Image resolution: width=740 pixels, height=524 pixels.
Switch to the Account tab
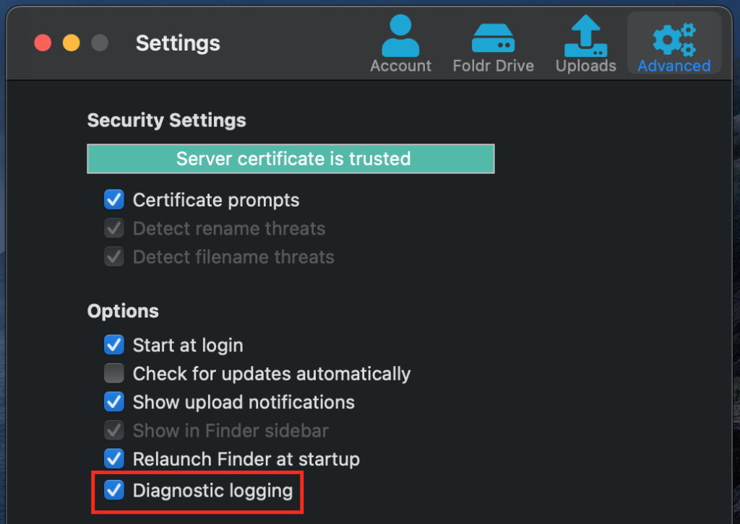400,65
